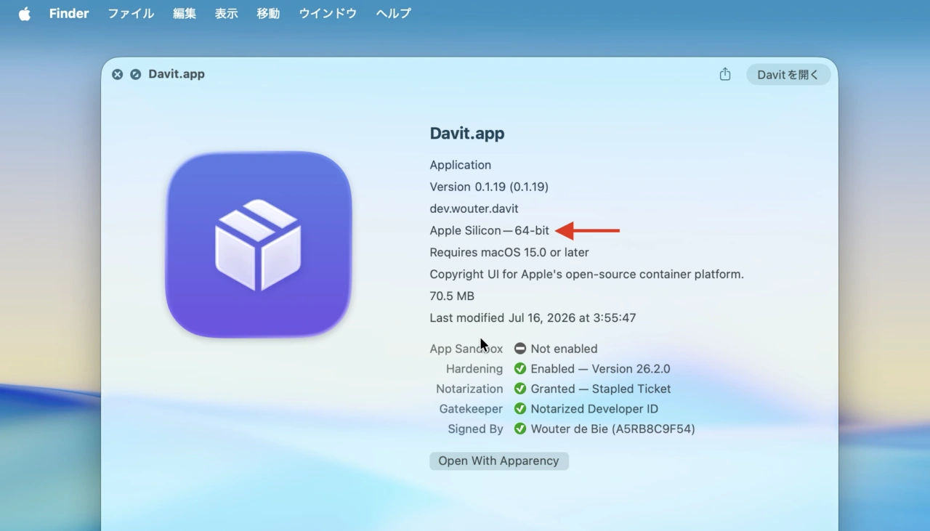The height and width of the screenshot is (531, 930).
Task: Click 'Enabled — Version 26.2.0' hardening text
Action: pyautogui.click(x=600, y=368)
